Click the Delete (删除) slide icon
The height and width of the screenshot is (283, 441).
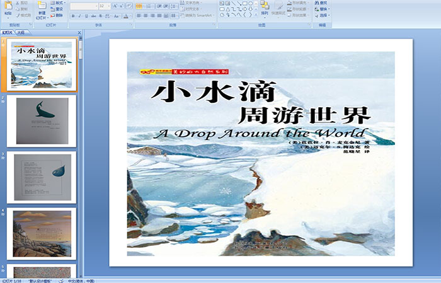pos(52,15)
